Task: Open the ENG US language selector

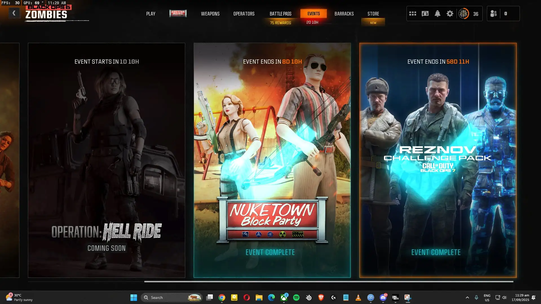Action: [487, 298]
